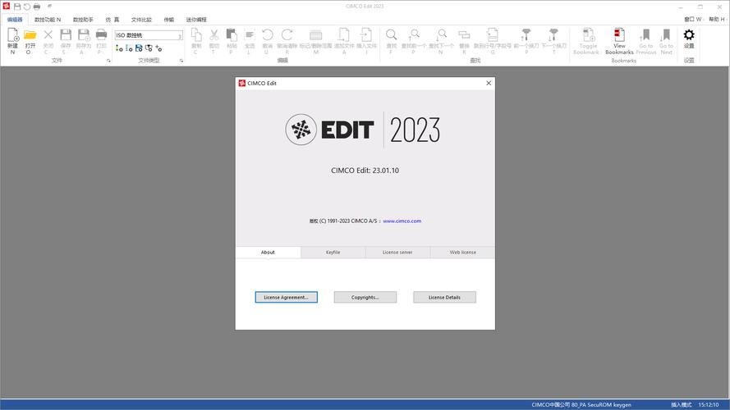Switch to the Keyfile tab

[333, 252]
